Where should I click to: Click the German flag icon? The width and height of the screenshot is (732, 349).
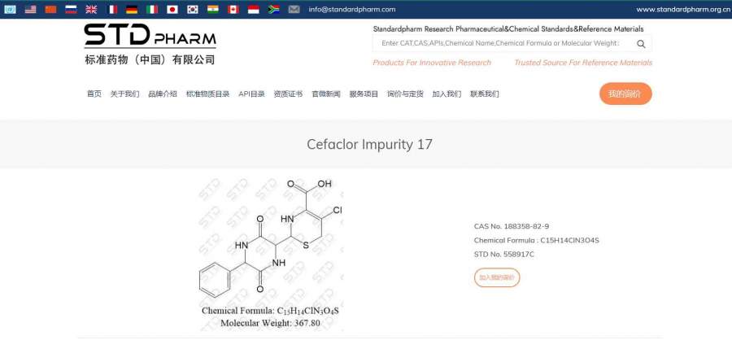pos(132,10)
